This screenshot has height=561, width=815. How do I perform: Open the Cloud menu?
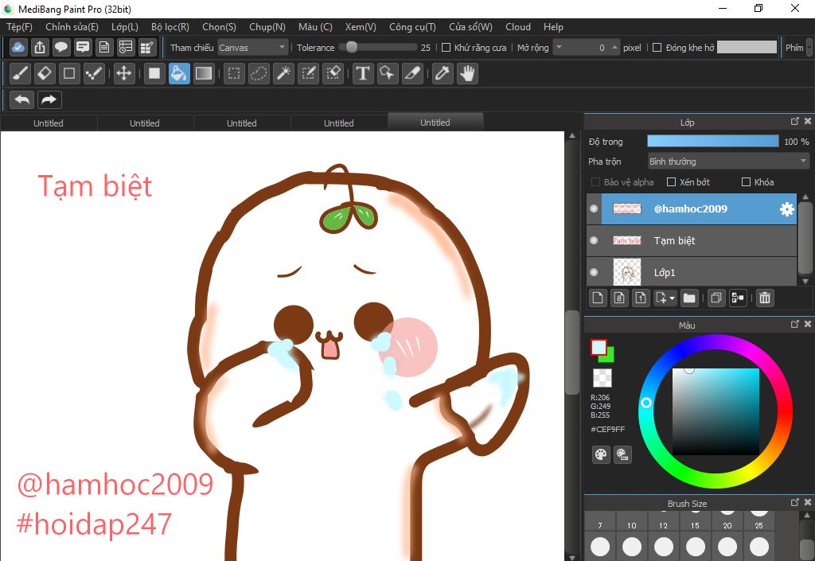pos(517,27)
